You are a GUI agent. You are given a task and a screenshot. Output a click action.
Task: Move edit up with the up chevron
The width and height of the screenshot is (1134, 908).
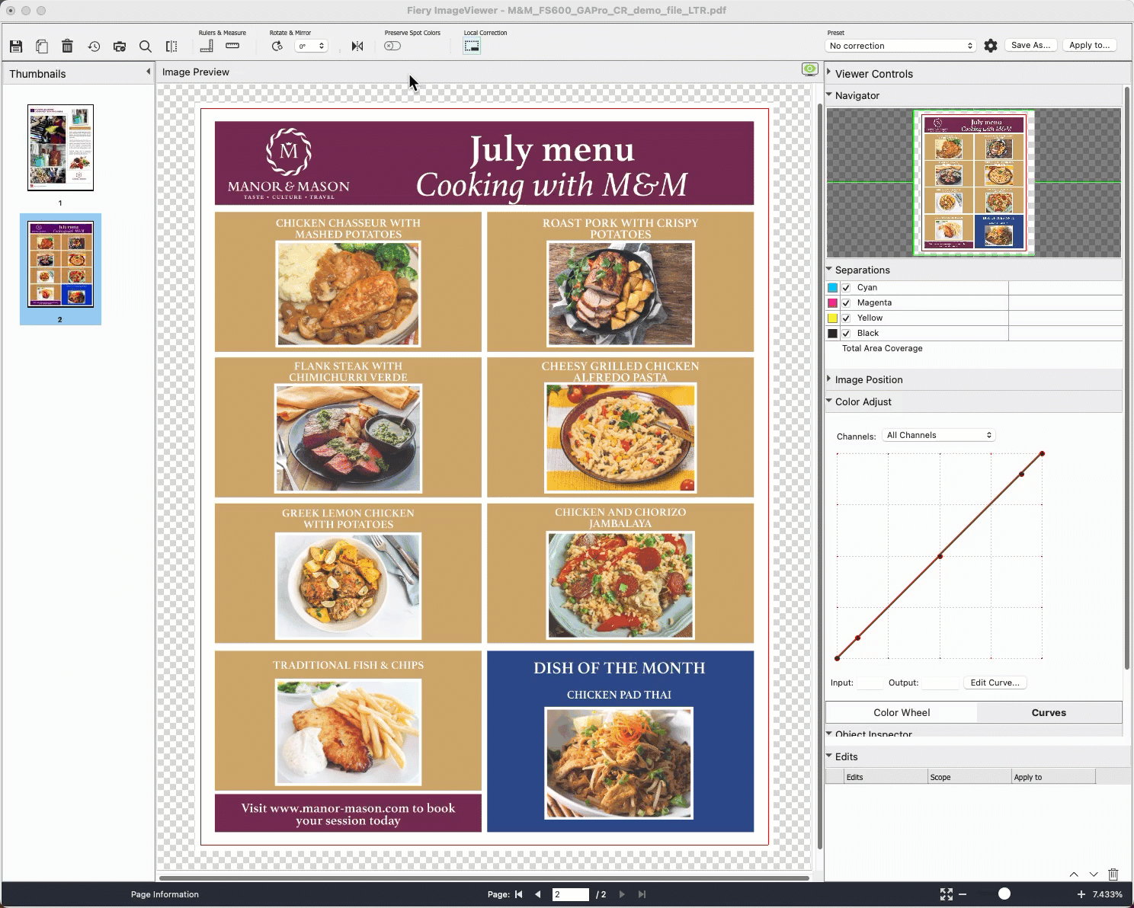[1074, 874]
